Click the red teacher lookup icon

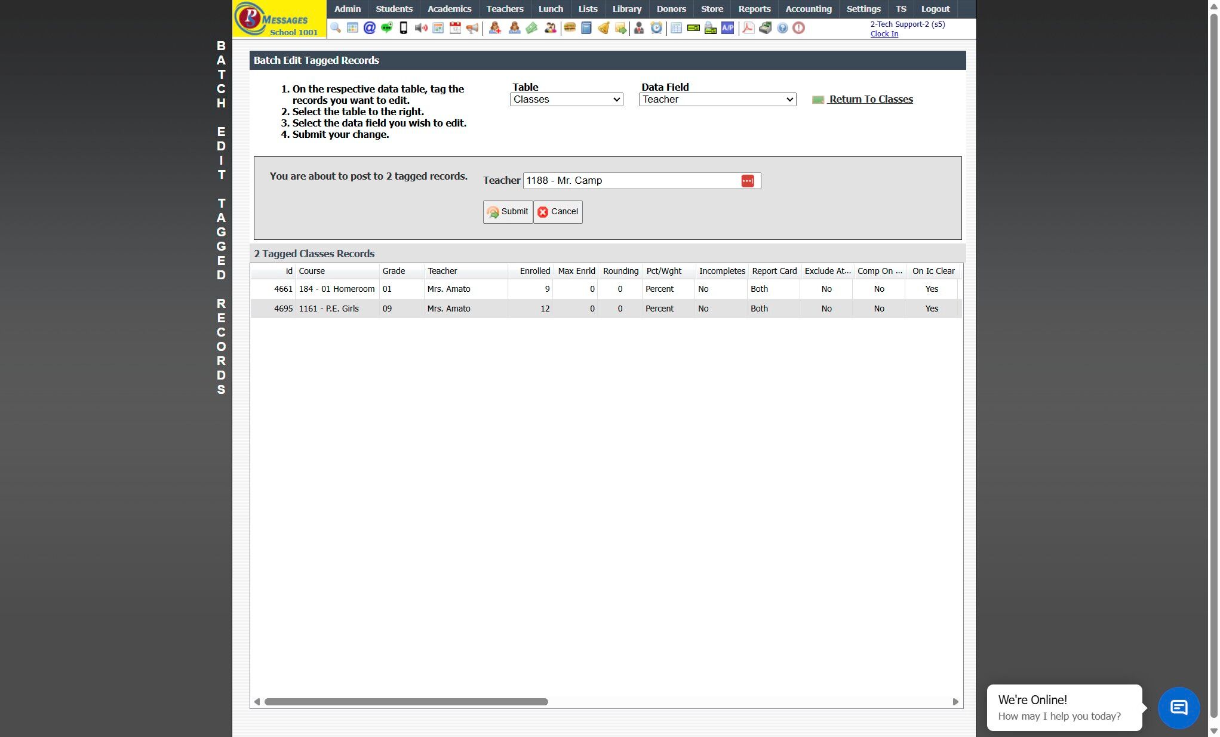(x=748, y=181)
